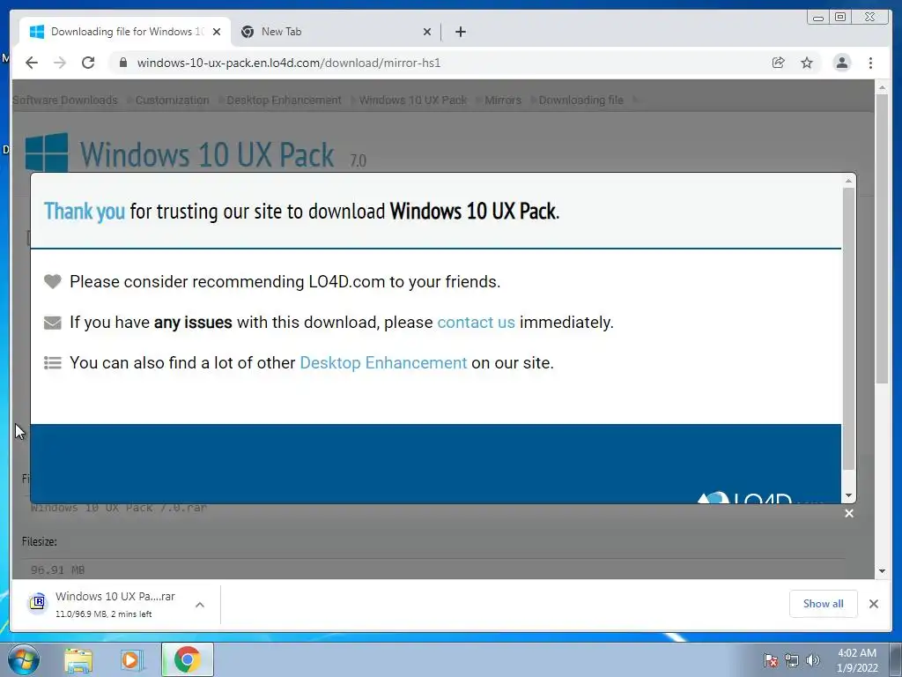Open the network tray icon
The height and width of the screenshot is (677, 902).
792,660
